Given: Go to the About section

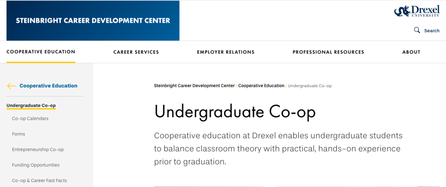Looking at the screenshot, I should click(x=411, y=52).
